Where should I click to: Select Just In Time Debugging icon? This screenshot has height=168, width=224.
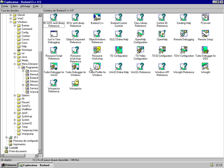[x=54, y=34]
